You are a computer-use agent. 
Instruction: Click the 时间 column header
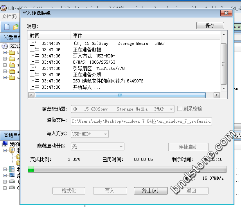coord(49,36)
